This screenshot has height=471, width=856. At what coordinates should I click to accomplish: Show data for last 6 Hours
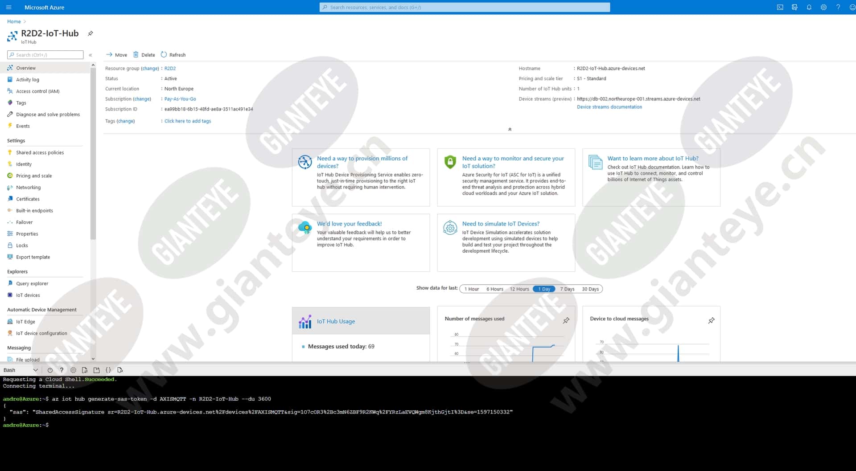point(494,289)
